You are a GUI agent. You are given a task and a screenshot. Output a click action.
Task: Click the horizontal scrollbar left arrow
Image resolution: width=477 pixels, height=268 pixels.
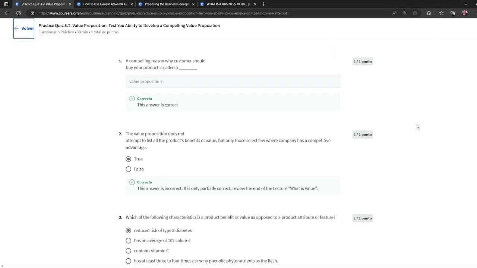click(x=2, y=266)
